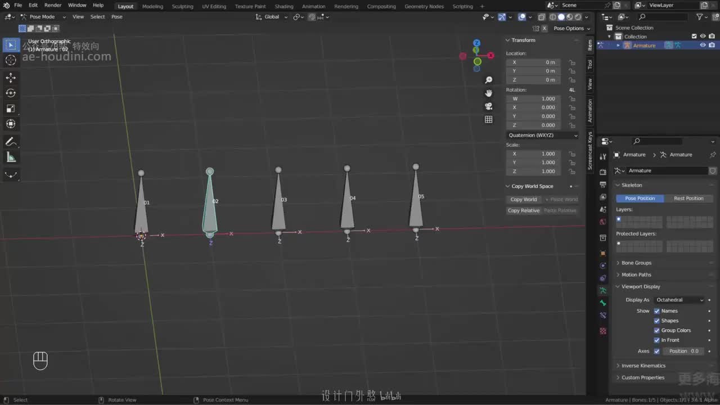Click the Scale Z value field
The image size is (720, 405).
(533, 172)
